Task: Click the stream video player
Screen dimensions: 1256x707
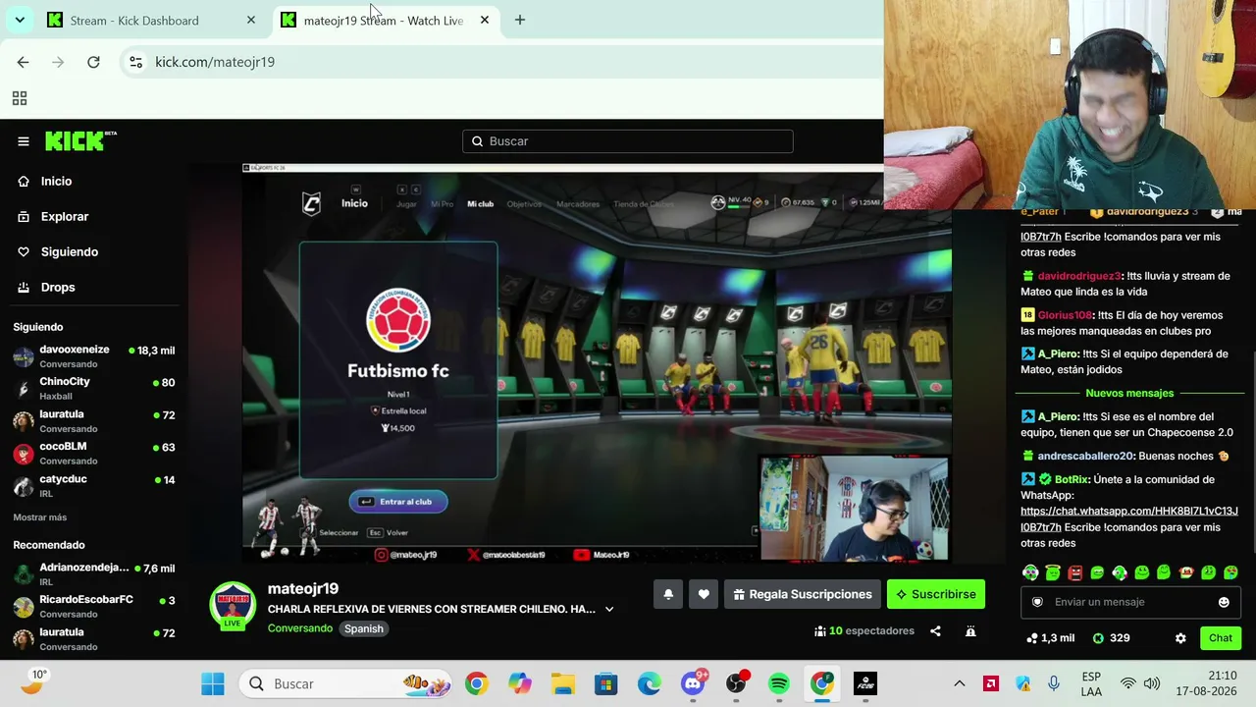Action: [x=597, y=363]
